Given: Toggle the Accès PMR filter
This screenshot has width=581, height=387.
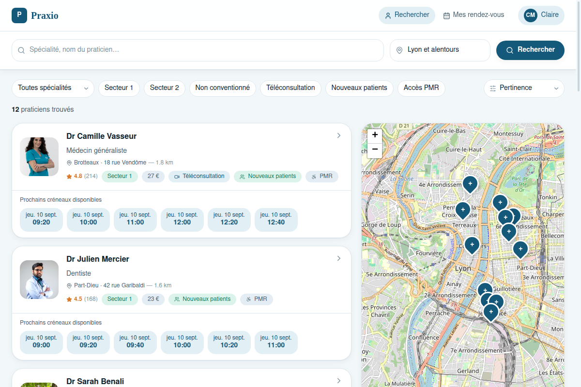Looking at the screenshot, I should [x=421, y=88].
